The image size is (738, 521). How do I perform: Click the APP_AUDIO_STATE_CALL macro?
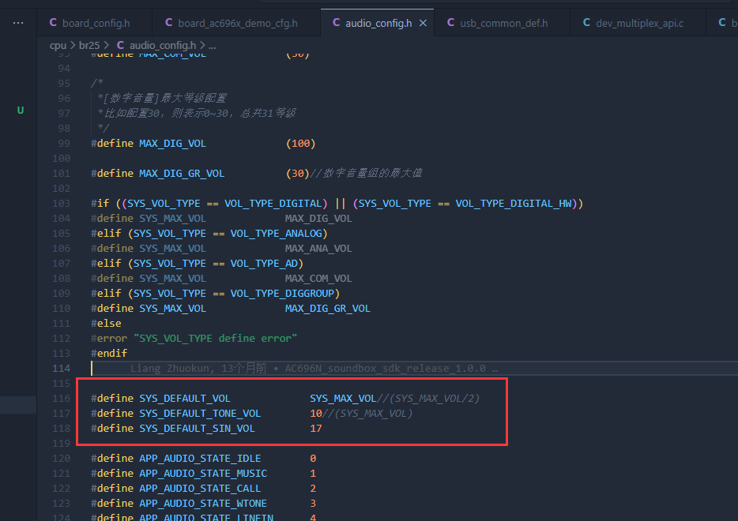pos(200,489)
